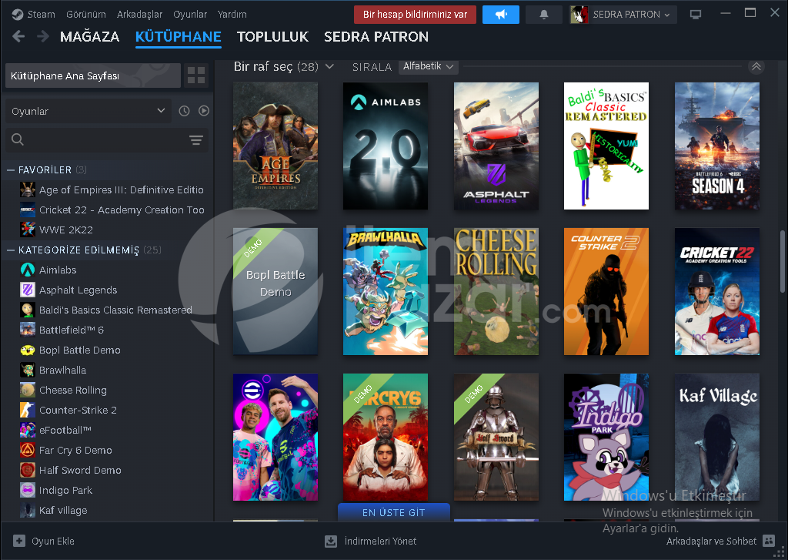Click the Oyun Ekle text

[53, 542]
